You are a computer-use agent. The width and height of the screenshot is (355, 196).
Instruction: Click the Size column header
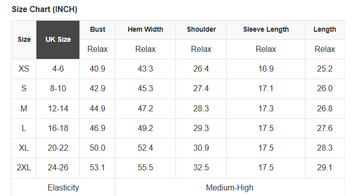tap(24, 40)
